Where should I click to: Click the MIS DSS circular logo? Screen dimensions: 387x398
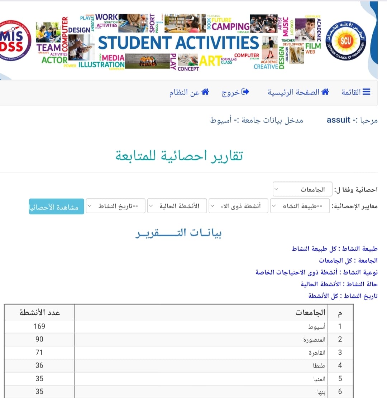pos(14,41)
